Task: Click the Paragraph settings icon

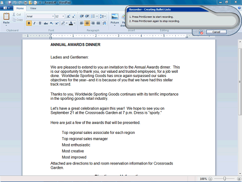Action: coord(104,23)
